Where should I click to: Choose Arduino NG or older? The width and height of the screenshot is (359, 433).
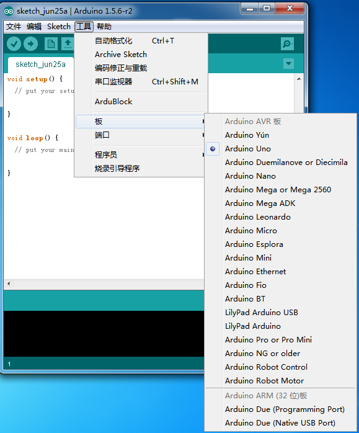pos(281,354)
